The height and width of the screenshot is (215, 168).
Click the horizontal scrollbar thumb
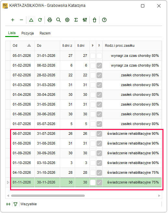tap(48, 196)
